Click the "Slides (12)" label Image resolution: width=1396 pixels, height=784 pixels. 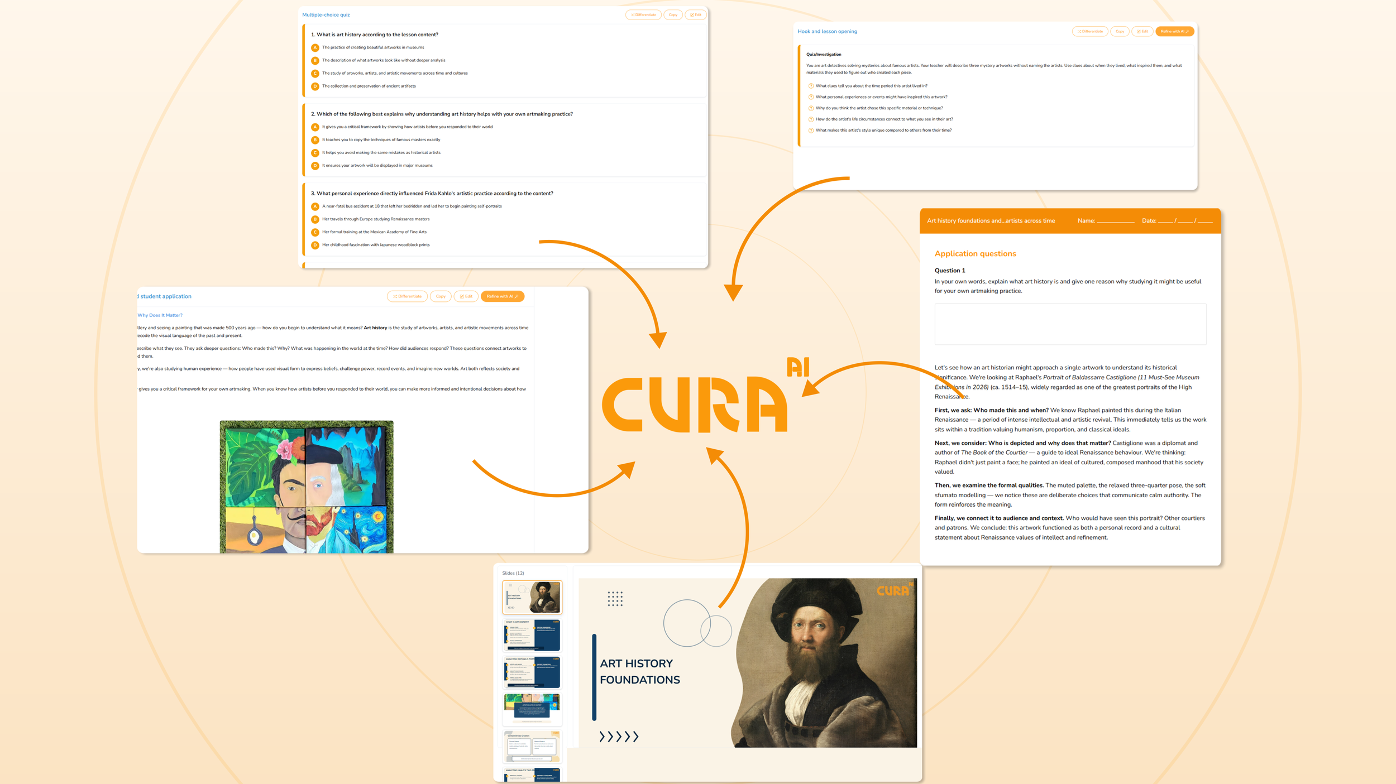click(513, 573)
